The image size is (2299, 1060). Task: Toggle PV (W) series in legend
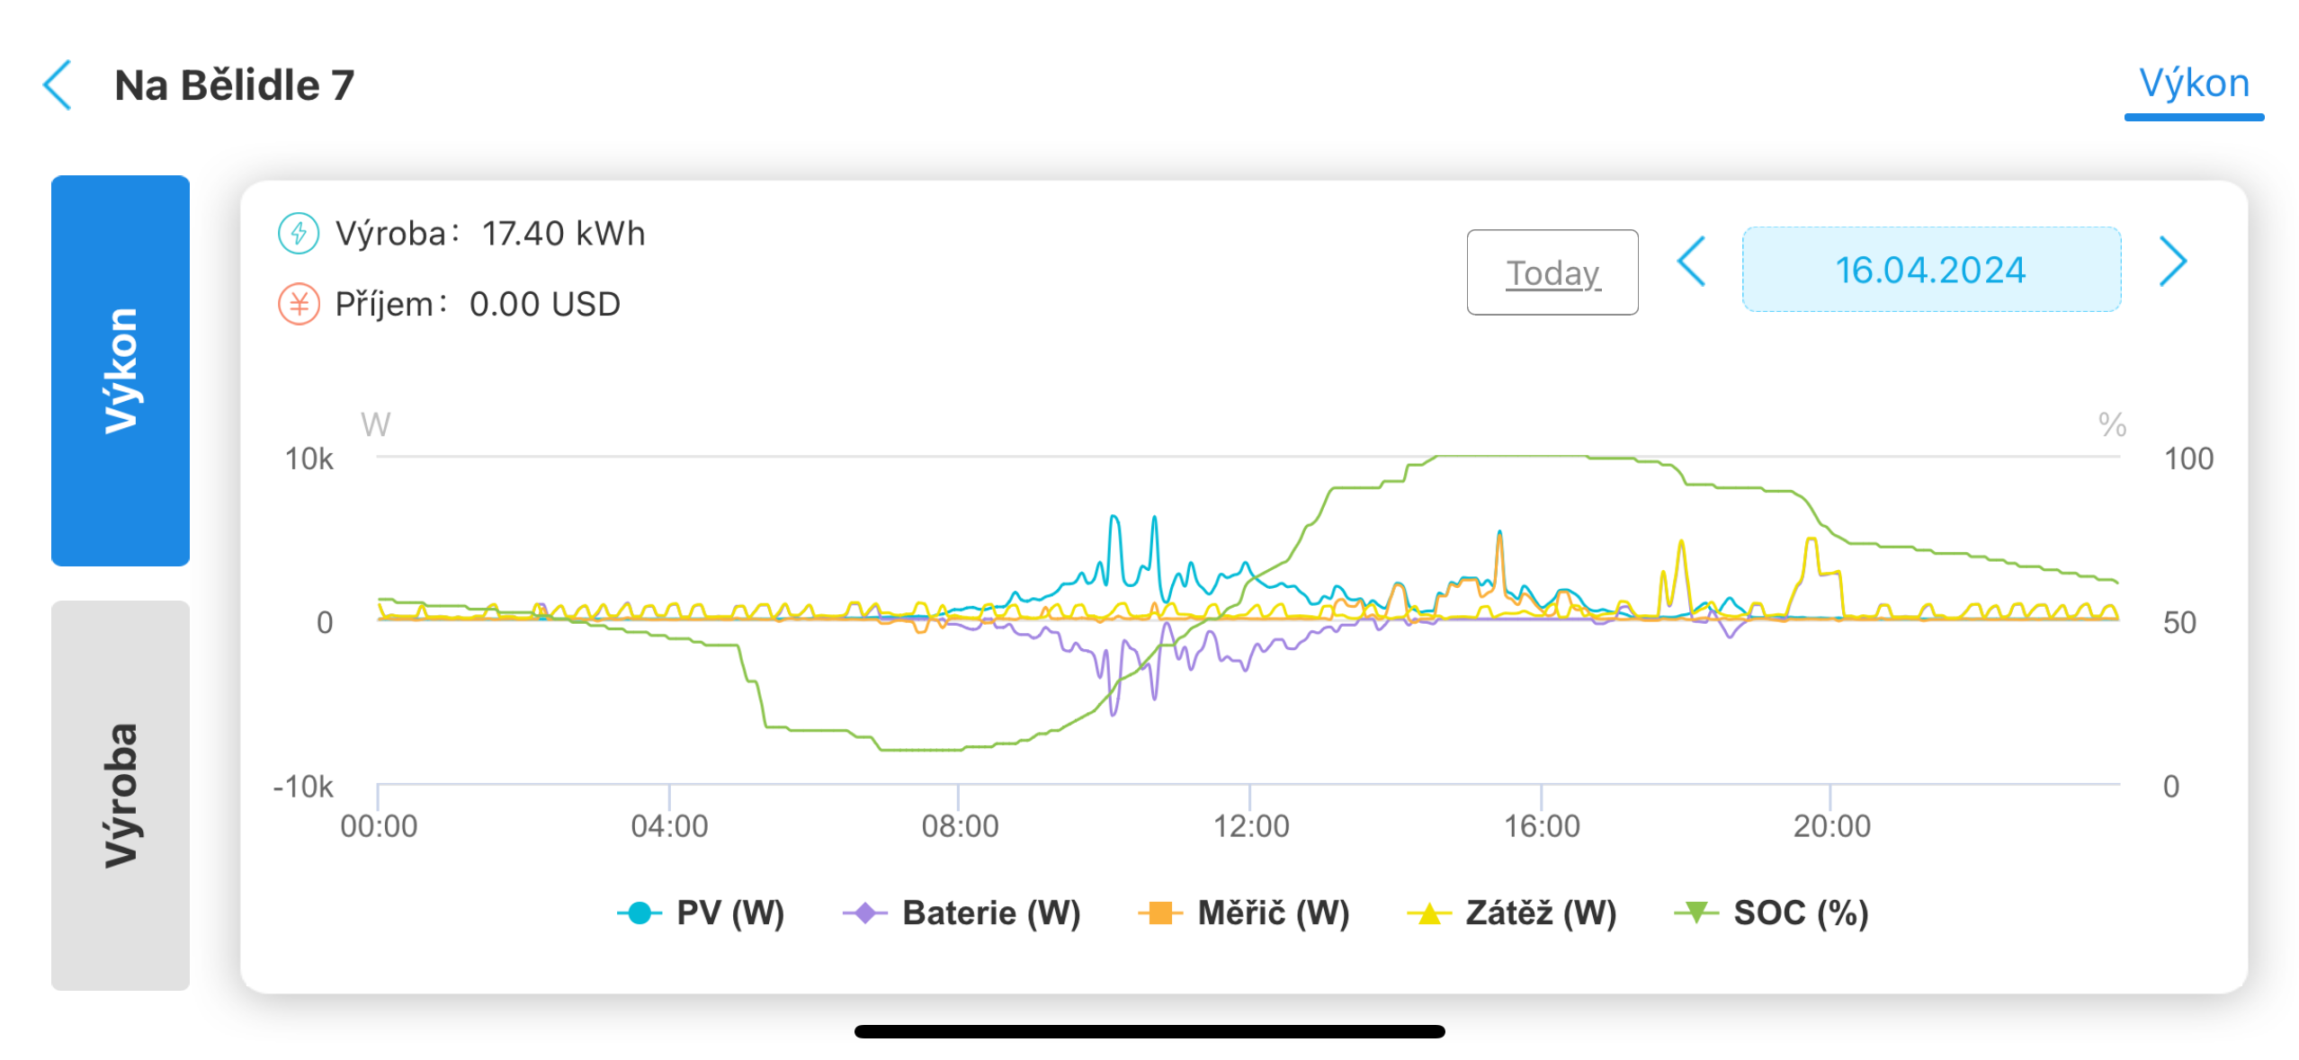[702, 913]
